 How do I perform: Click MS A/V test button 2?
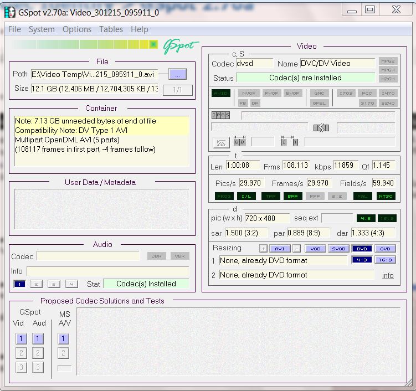point(63,353)
